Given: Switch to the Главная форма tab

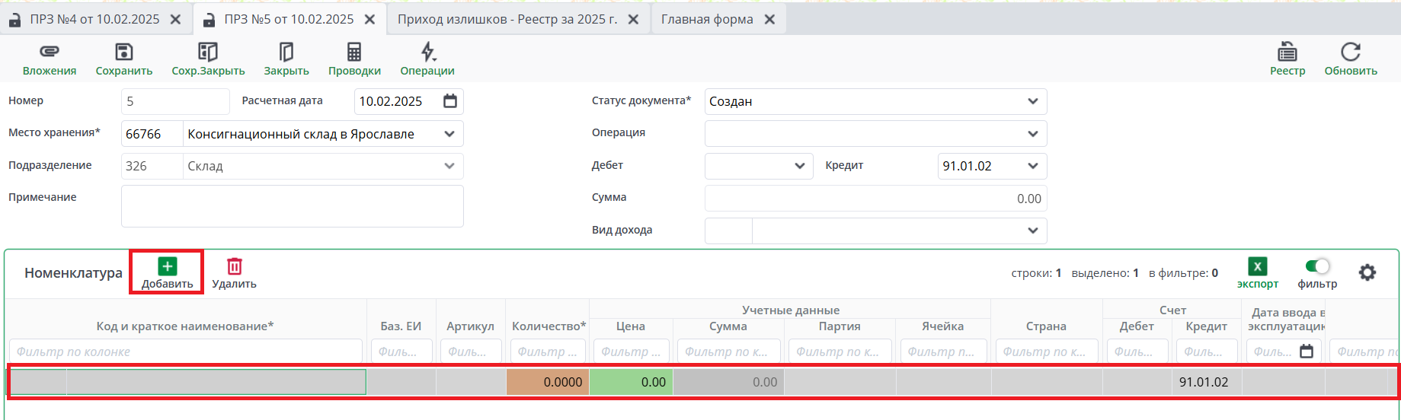Looking at the screenshot, I should [706, 20].
